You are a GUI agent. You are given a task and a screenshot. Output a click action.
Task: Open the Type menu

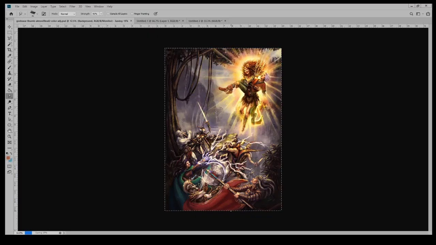coord(53,6)
